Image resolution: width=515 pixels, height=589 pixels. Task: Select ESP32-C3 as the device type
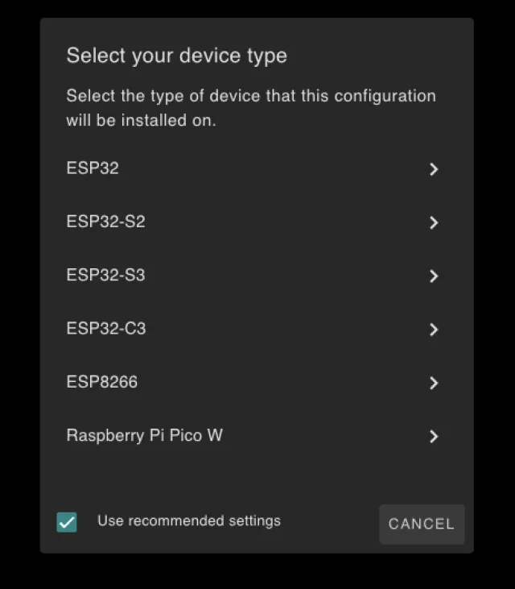click(105, 328)
